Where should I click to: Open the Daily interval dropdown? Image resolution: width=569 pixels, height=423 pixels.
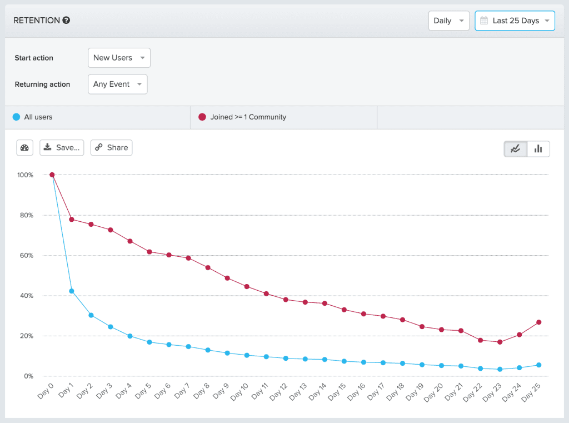pos(448,21)
